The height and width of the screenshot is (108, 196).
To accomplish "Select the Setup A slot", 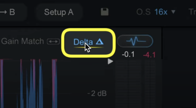I will (59, 12).
